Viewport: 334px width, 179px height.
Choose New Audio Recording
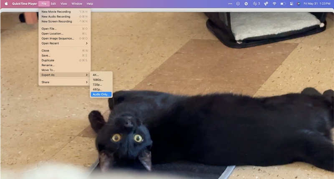pyautogui.click(x=64, y=17)
